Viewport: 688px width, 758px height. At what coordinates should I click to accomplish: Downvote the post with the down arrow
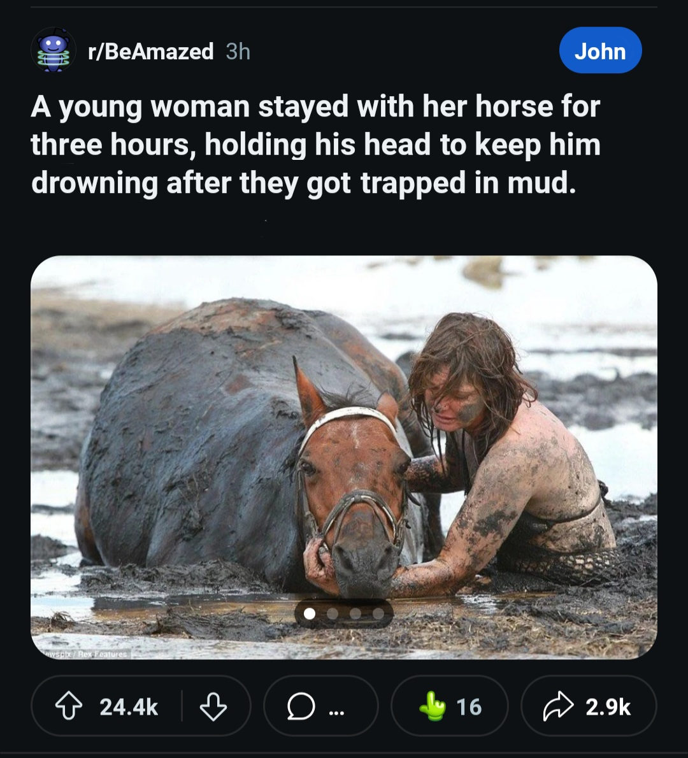coord(213,707)
